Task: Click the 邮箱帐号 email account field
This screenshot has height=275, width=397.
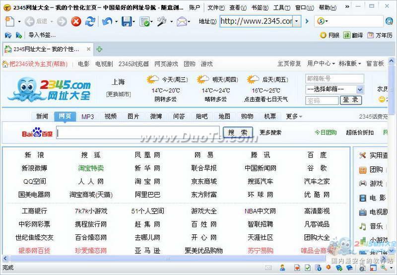Action: point(334,78)
